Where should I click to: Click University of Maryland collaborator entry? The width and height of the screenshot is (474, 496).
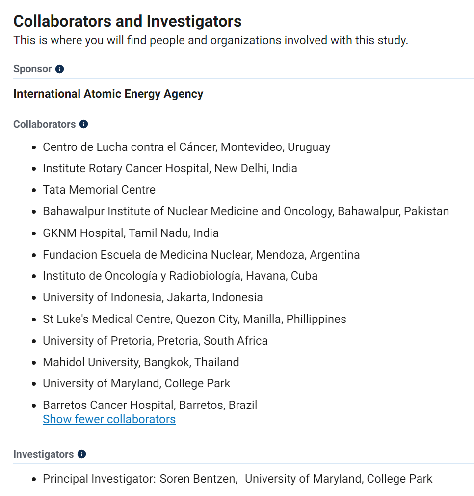(136, 383)
